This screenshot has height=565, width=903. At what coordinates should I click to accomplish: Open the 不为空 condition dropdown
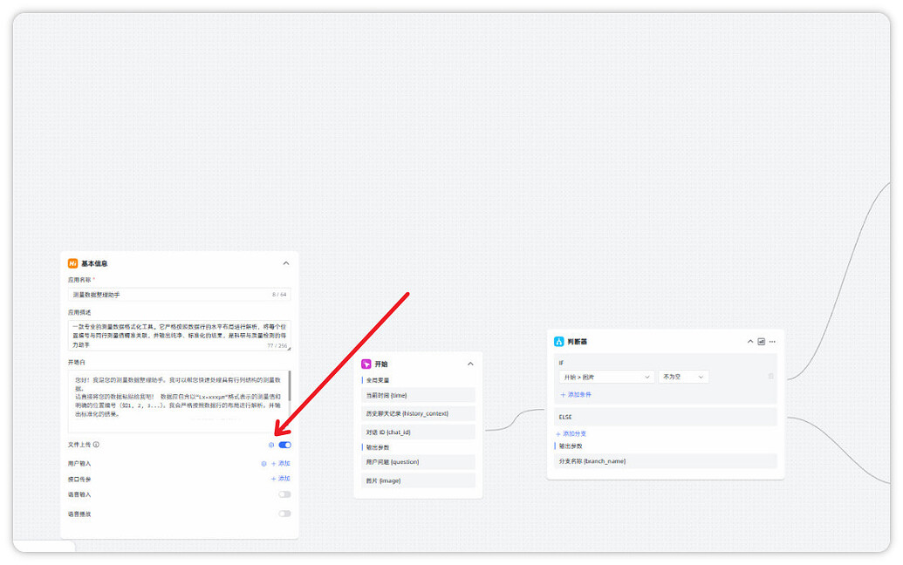(683, 377)
